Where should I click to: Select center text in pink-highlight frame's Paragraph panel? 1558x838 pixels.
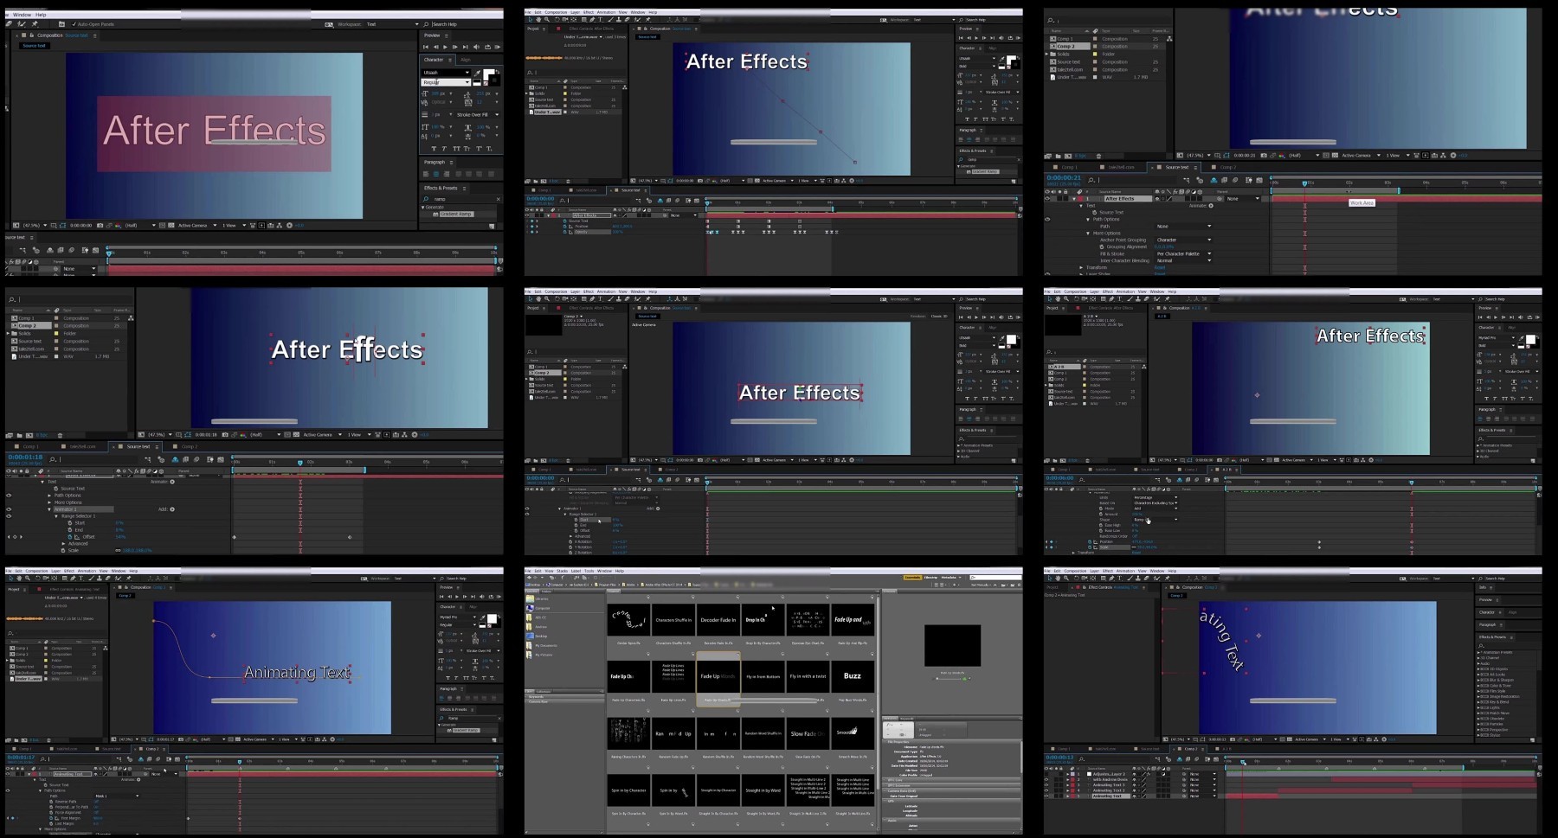[436, 174]
